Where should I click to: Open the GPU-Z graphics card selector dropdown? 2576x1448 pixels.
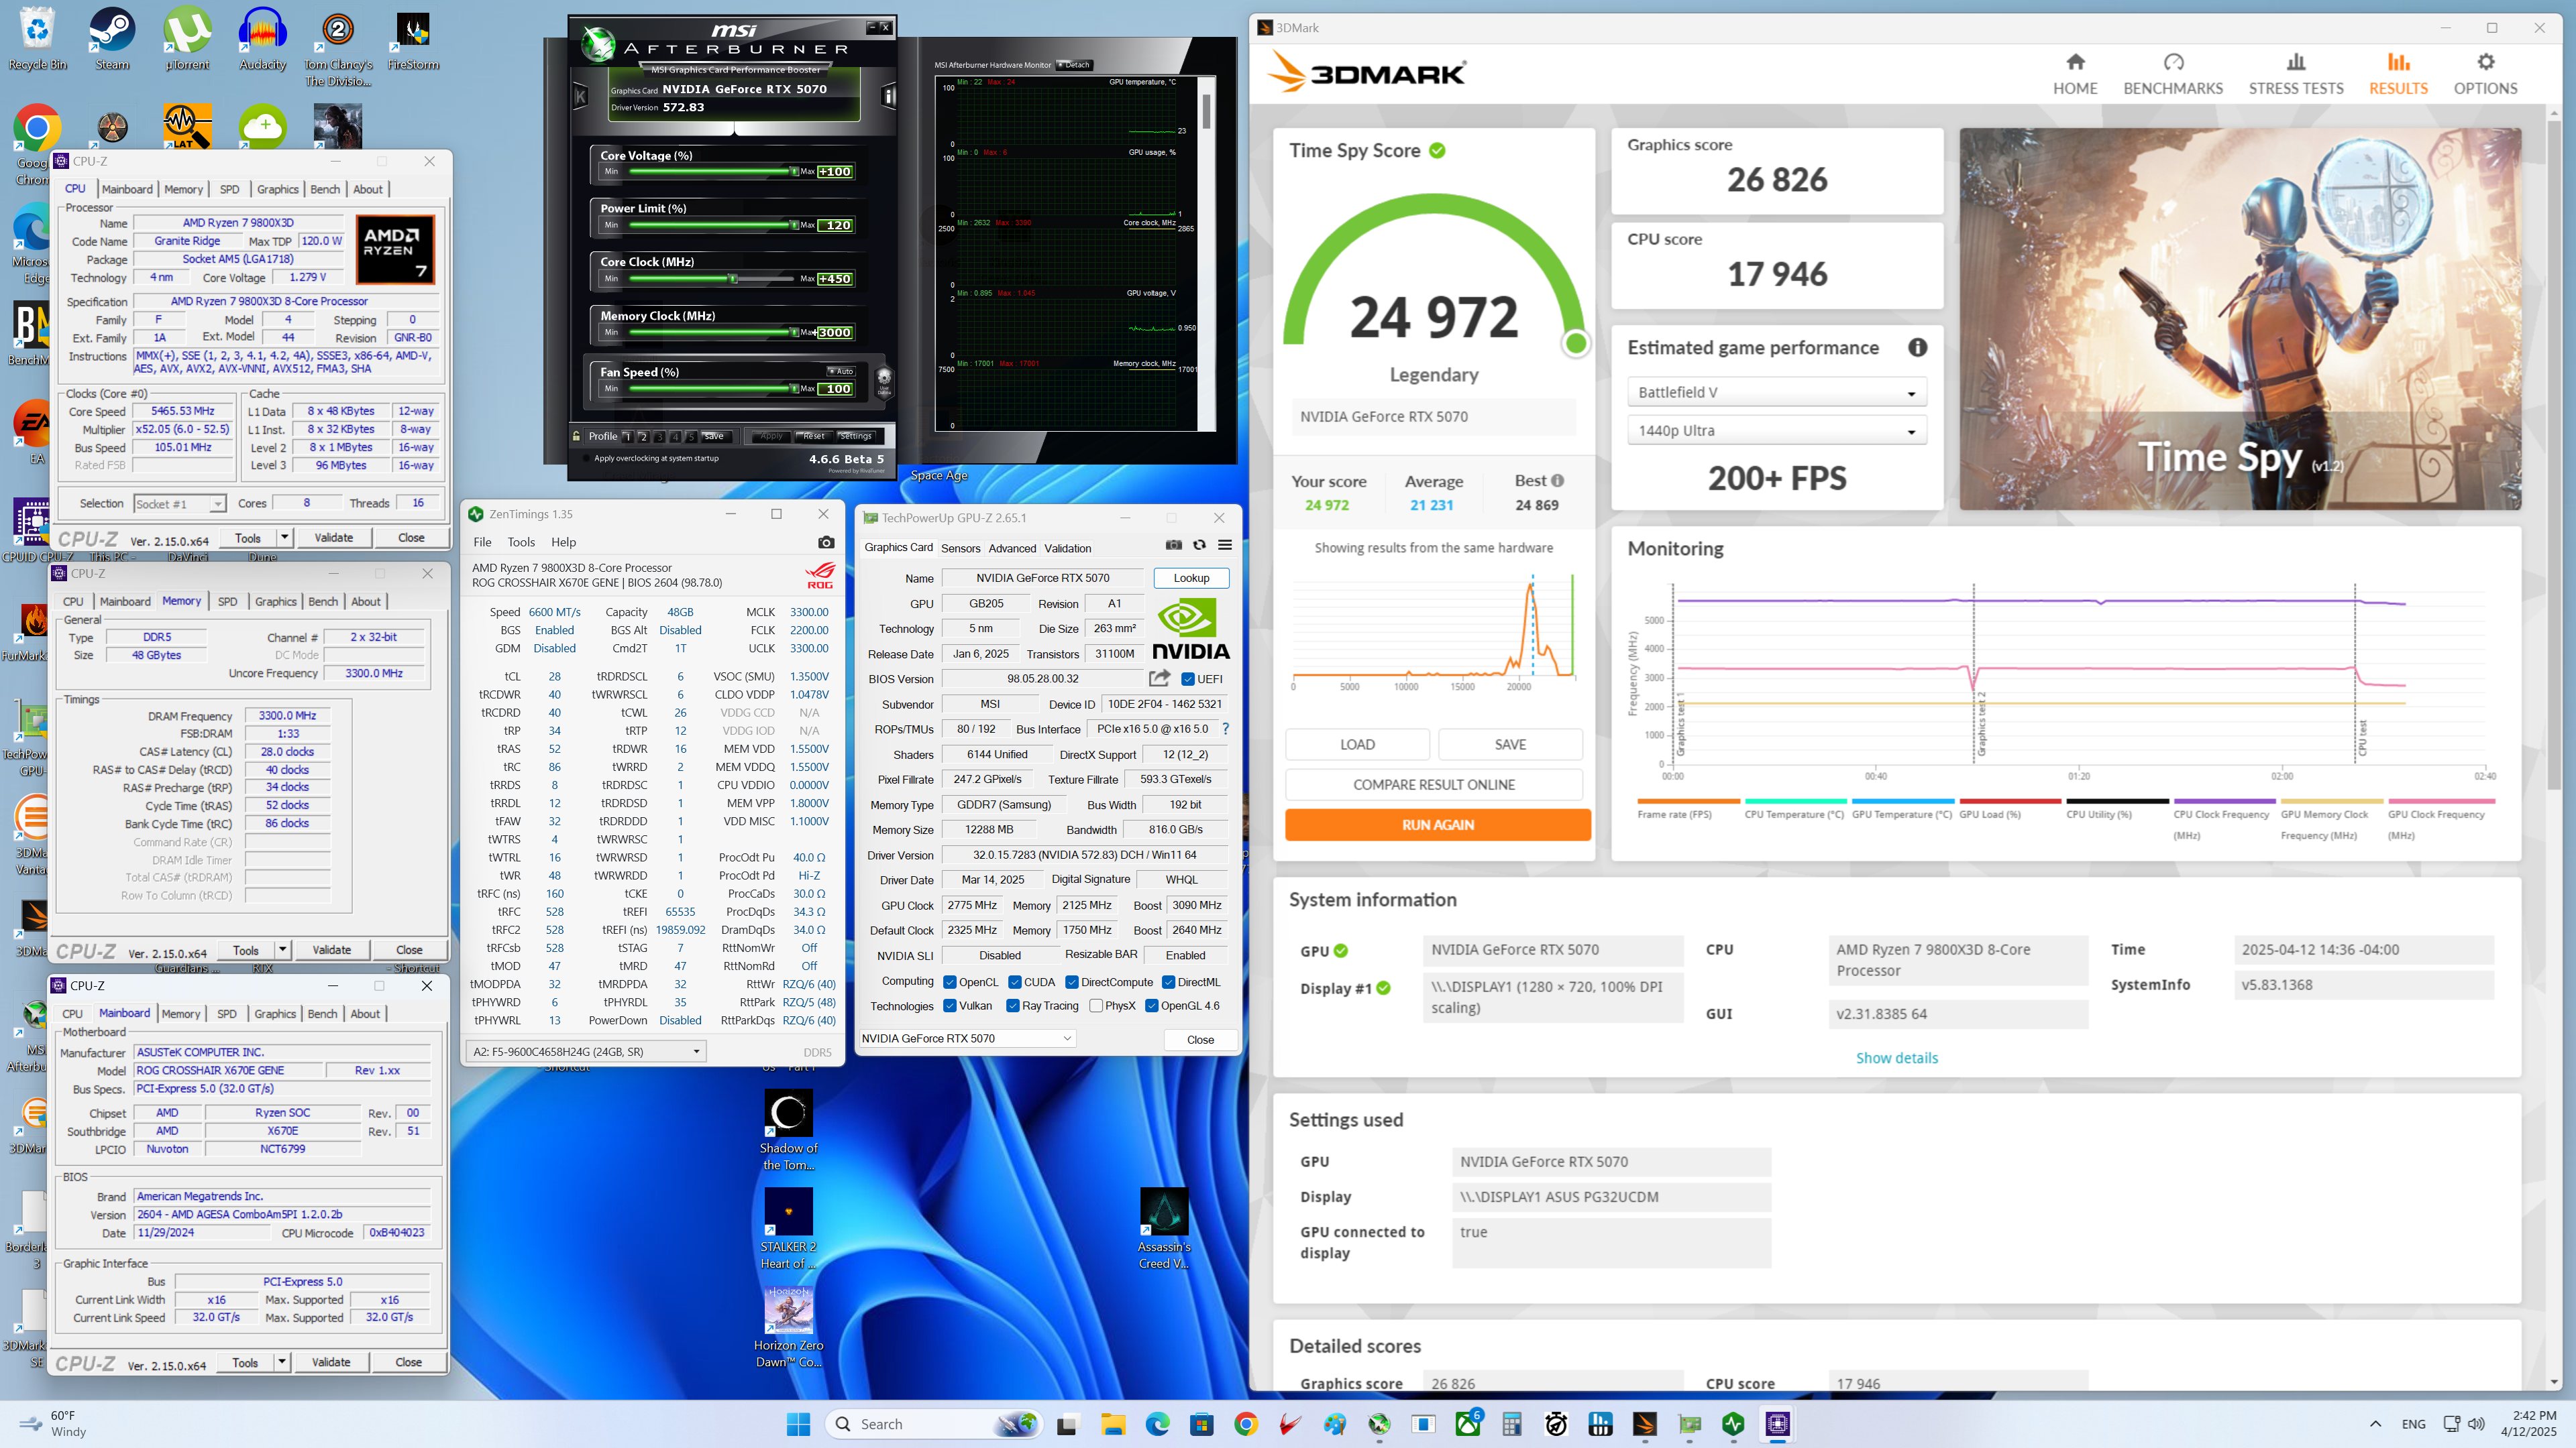[x=967, y=1038]
